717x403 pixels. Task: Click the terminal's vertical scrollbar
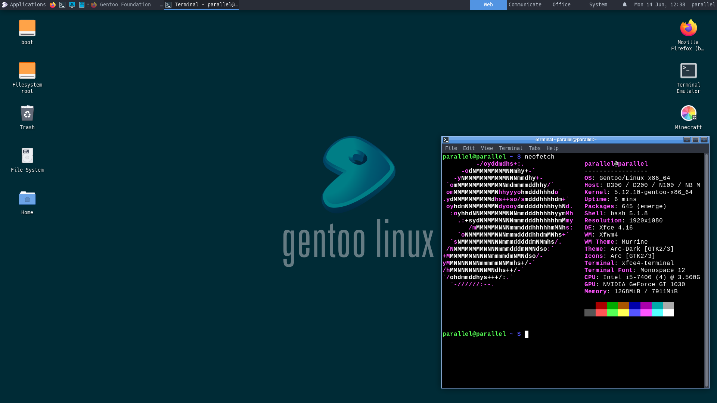click(706, 270)
